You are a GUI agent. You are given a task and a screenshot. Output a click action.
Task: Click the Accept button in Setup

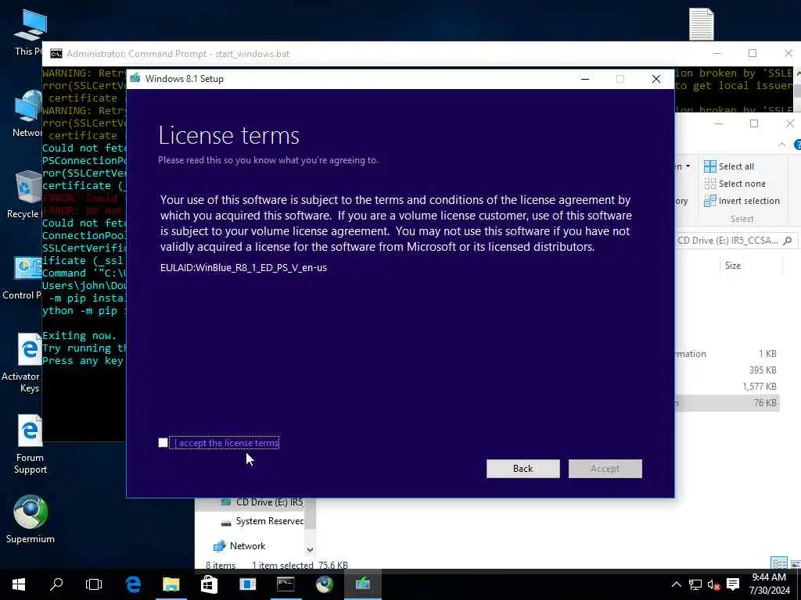605,469
